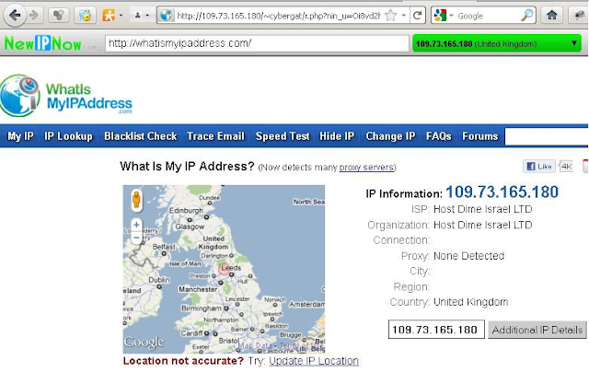Open the Hide IP menu item

click(337, 136)
